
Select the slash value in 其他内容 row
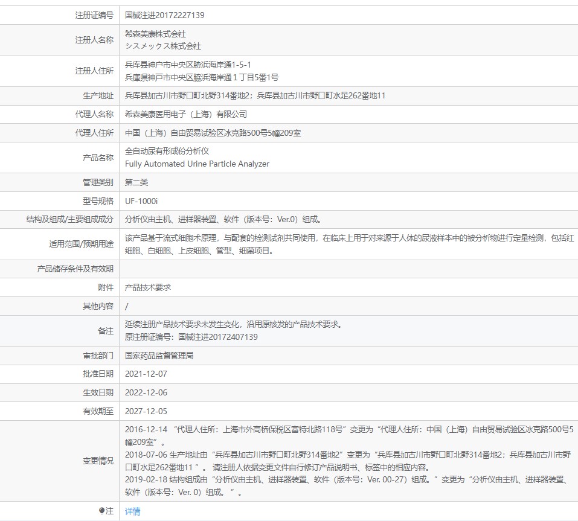click(x=127, y=307)
